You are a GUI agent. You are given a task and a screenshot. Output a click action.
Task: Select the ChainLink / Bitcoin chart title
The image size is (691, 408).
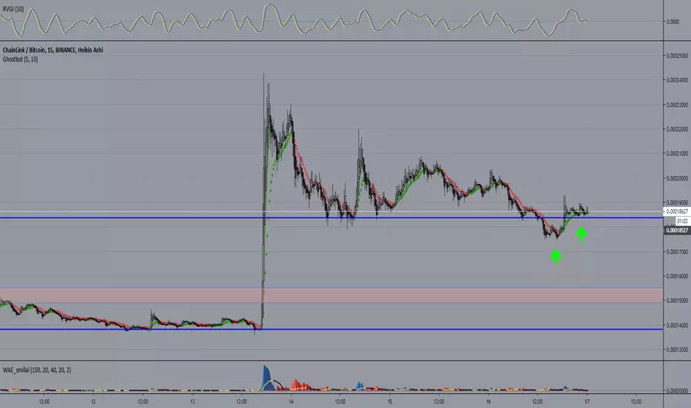click(53, 50)
